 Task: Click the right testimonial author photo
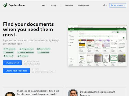pyautogui.click(x=73, y=93)
